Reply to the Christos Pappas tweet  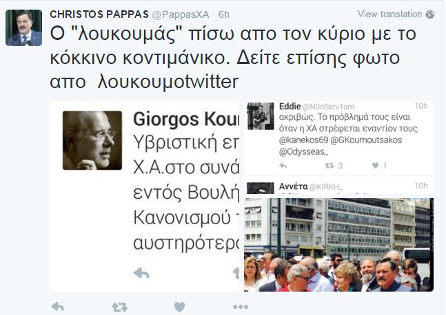pyautogui.click(x=58, y=307)
